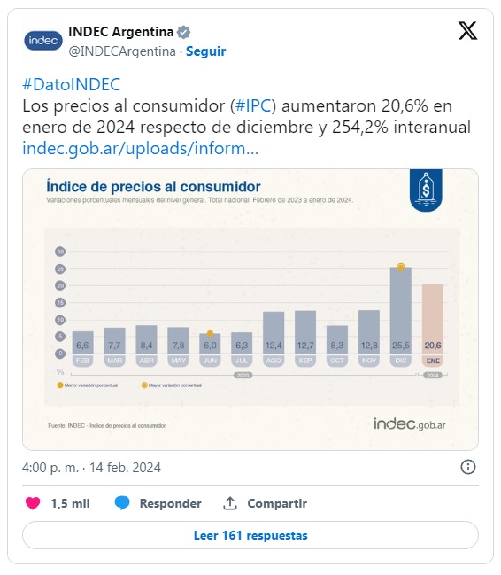Click the price tag emblem in chart
The image size is (501, 575).
(x=426, y=190)
